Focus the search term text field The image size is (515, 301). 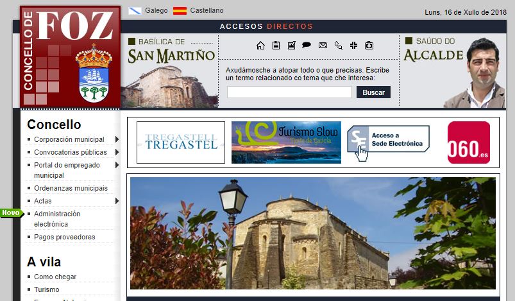click(289, 92)
